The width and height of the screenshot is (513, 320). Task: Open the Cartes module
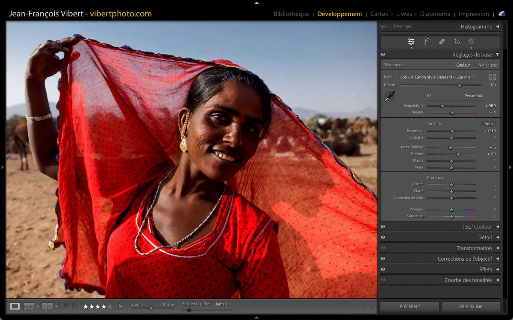pyautogui.click(x=379, y=14)
